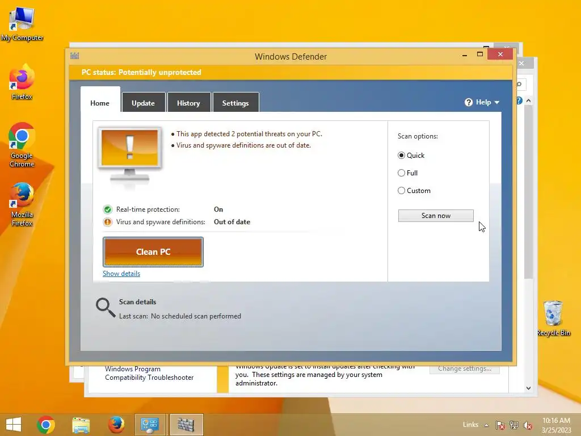This screenshot has width=581, height=436.
Task: Open the Show details link
Action: tap(121, 274)
